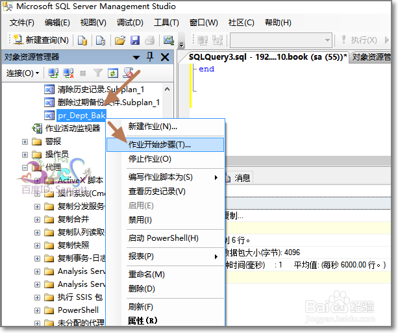Screen dimensions: 398x333
Task: Select Job Activity Monitor (作业活动监视器) node
Action: click(x=73, y=129)
